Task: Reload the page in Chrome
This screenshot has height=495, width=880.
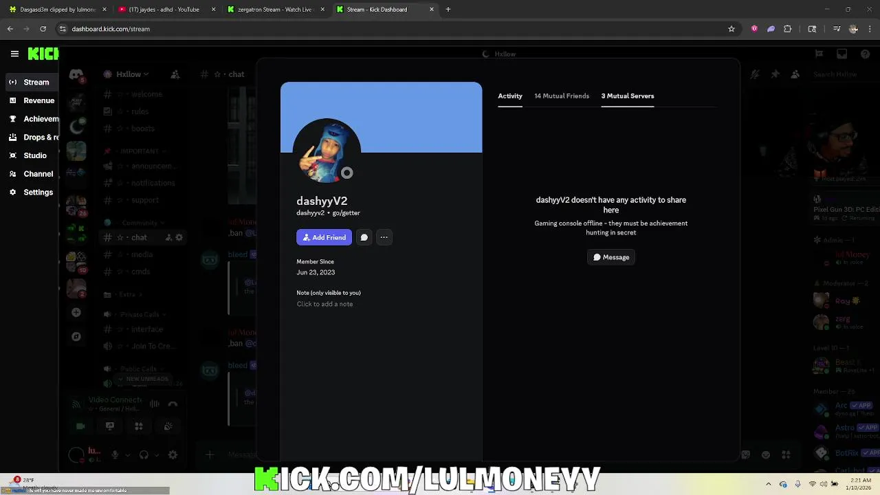Action: point(43,29)
